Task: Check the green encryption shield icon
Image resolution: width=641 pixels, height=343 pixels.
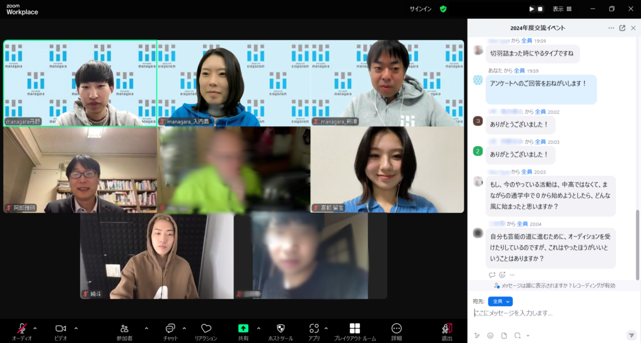Action: pyautogui.click(x=443, y=9)
